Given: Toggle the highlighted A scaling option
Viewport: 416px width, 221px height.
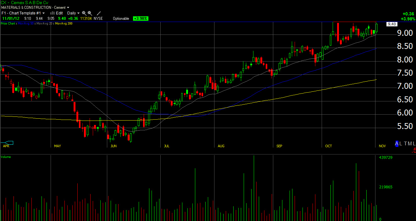Looking at the screenshot, I should coord(397,143).
